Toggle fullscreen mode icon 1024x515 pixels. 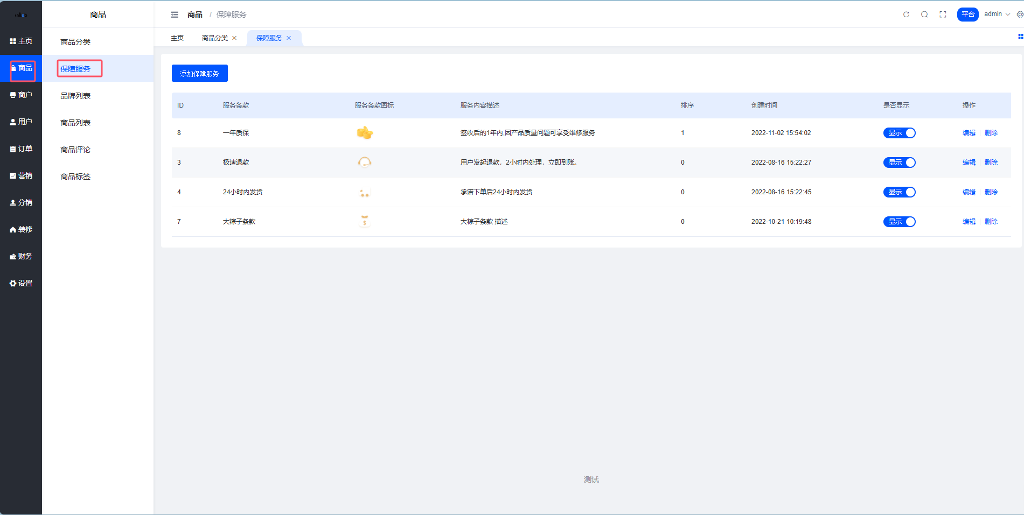click(943, 15)
